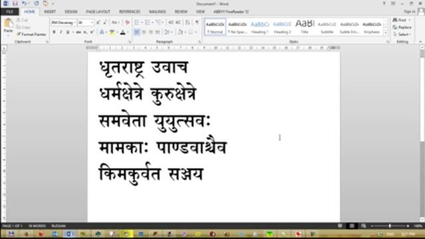The width and height of the screenshot is (425, 239).
Task: Click the RUSSIAN language indicator
Action: [x=58, y=226]
